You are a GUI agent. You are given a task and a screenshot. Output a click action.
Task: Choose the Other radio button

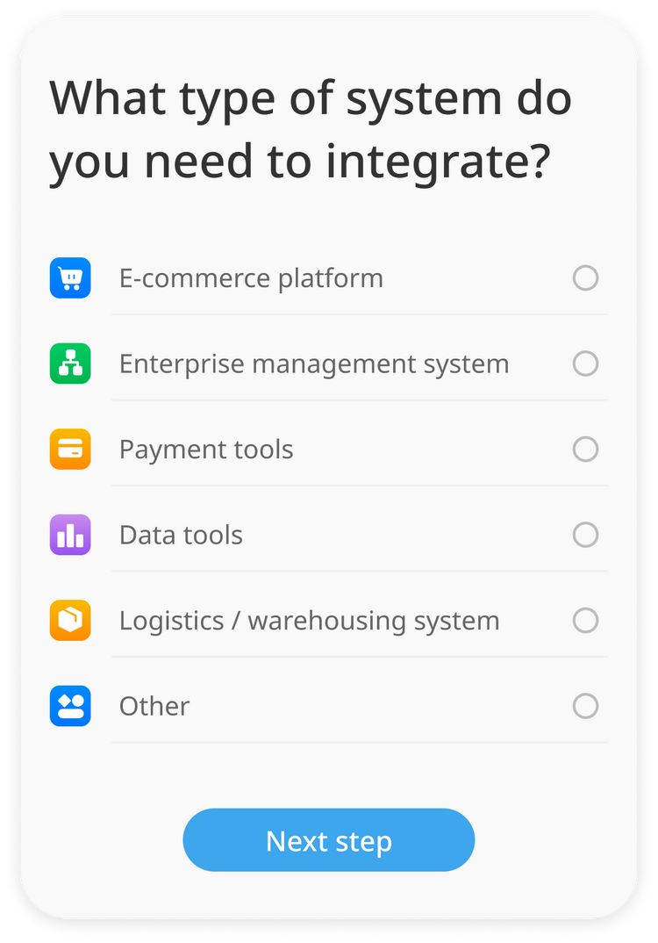pyautogui.click(x=585, y=706)
